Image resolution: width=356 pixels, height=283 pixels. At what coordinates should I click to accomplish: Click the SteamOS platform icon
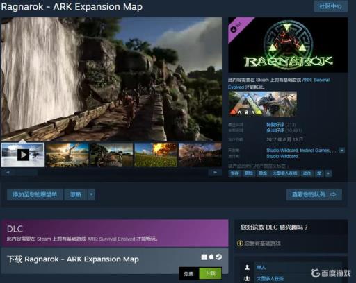pyautogui.click(x=218, y=257)
